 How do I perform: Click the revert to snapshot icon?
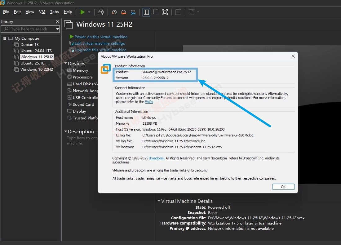(124, 12)
